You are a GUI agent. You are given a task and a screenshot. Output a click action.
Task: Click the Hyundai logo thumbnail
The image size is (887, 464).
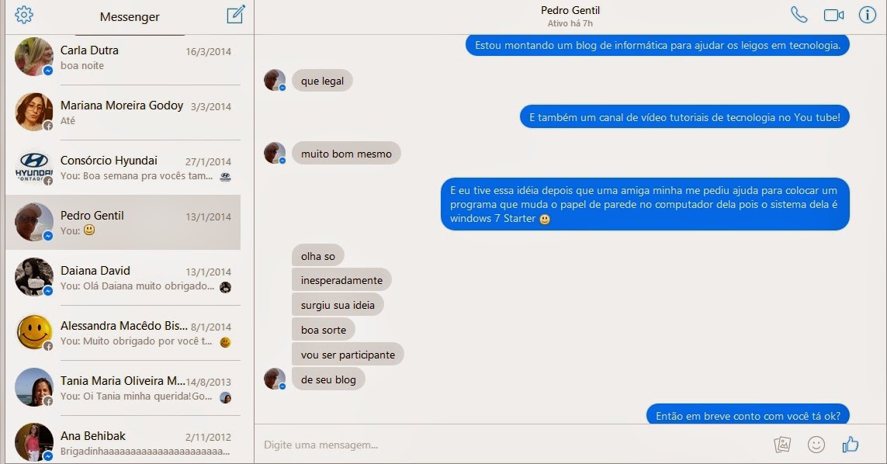[x=33, y=168]
